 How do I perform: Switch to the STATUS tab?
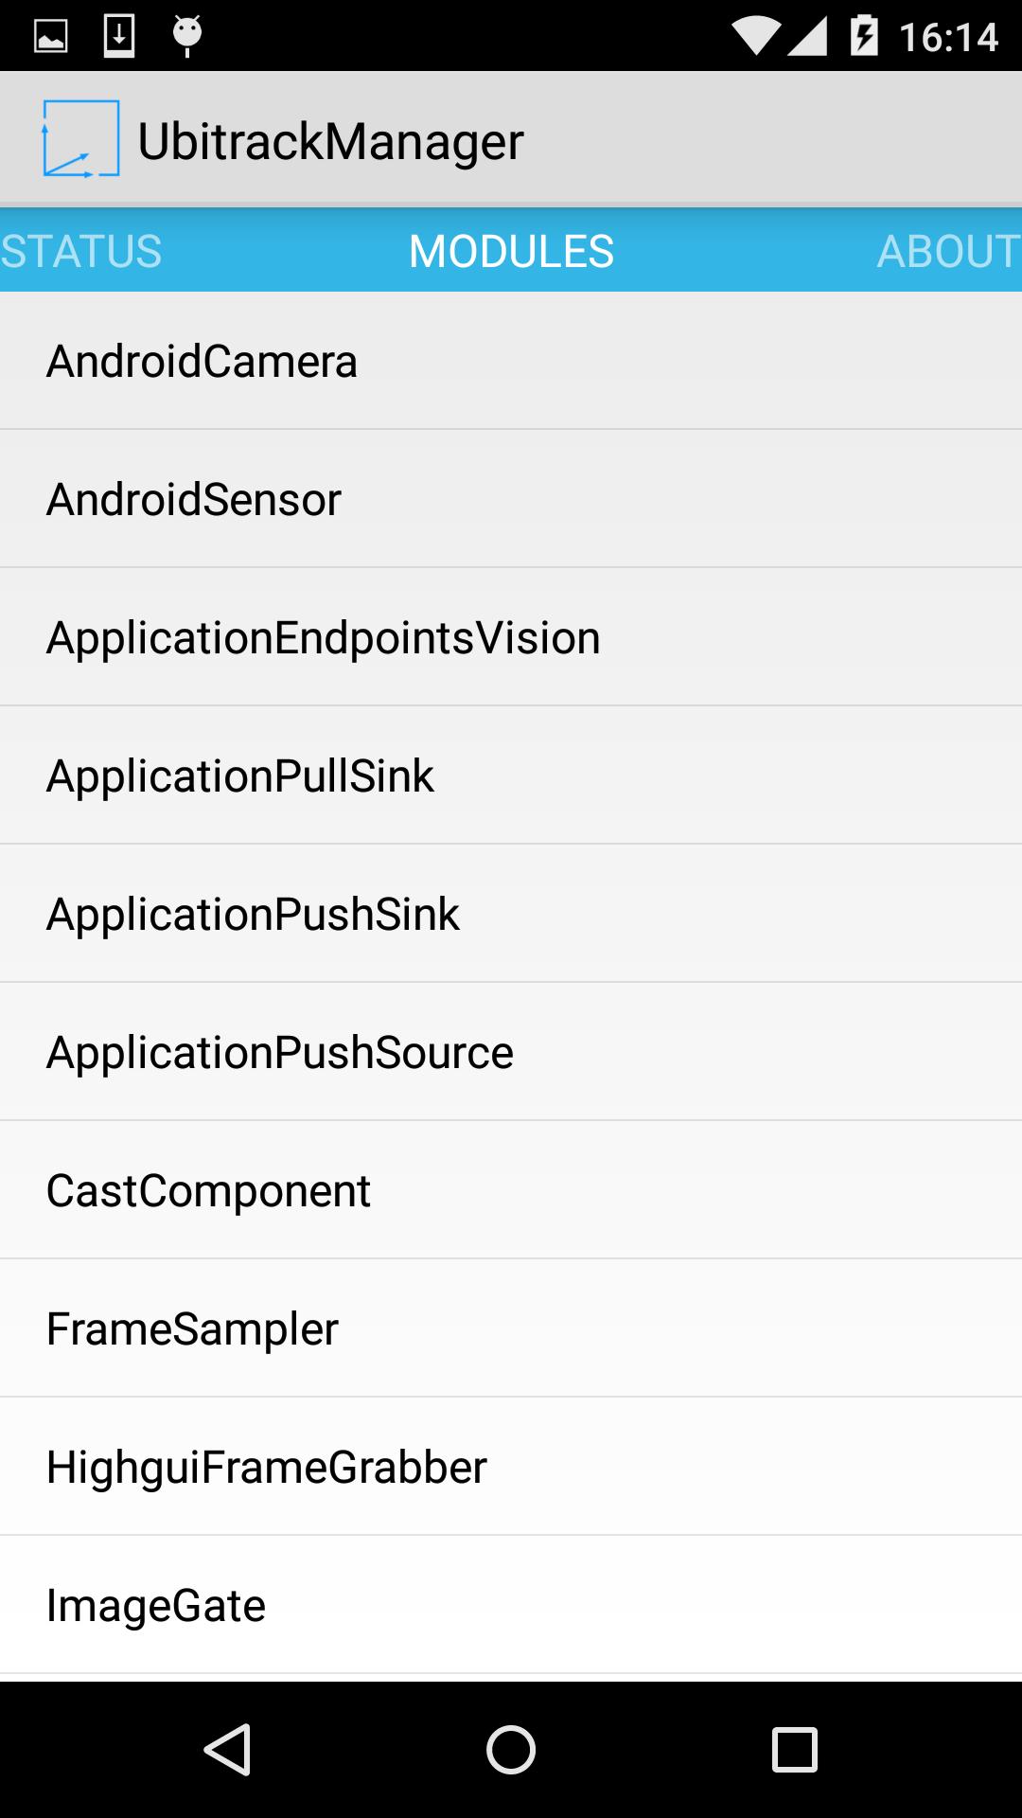tap(81, 251)
